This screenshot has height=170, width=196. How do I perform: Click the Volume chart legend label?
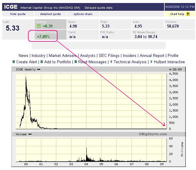pos(24,134)
